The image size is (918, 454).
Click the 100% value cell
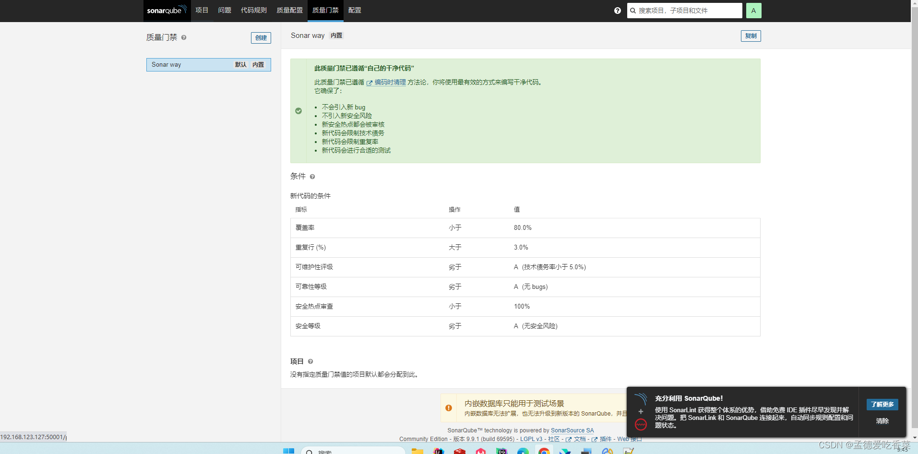point(522,307)
